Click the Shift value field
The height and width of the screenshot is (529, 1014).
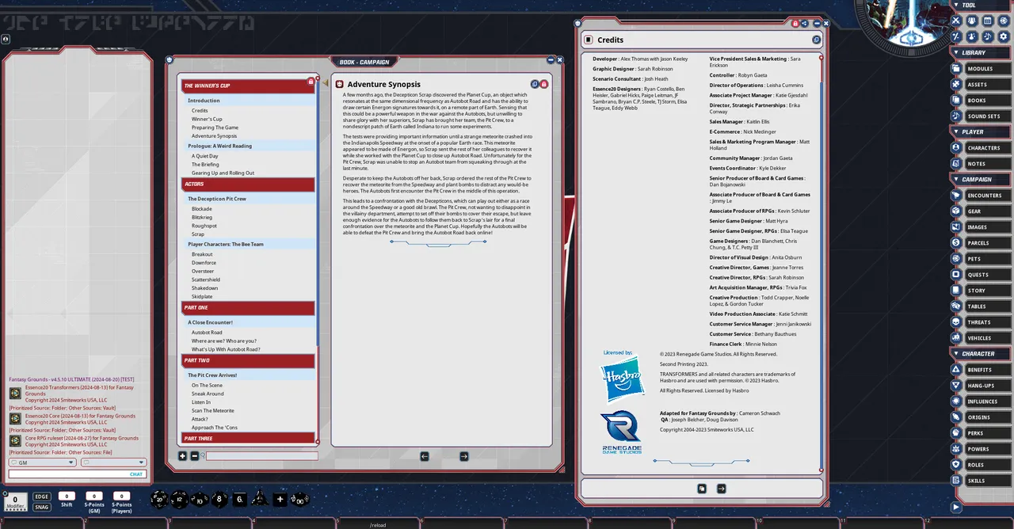click(67, 496)
